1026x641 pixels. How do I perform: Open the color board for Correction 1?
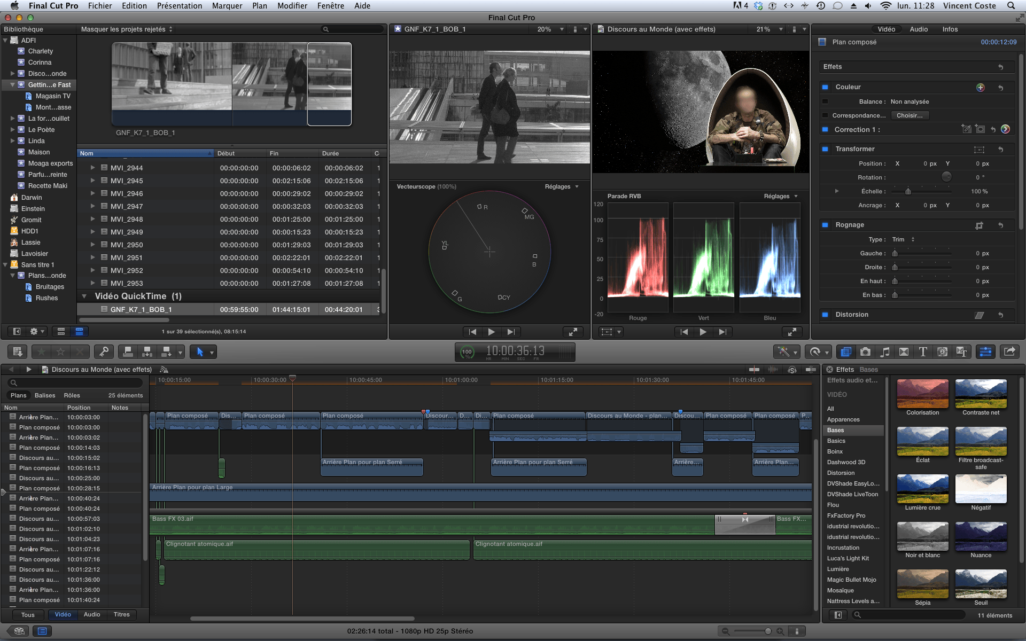tap(1005, 129)
